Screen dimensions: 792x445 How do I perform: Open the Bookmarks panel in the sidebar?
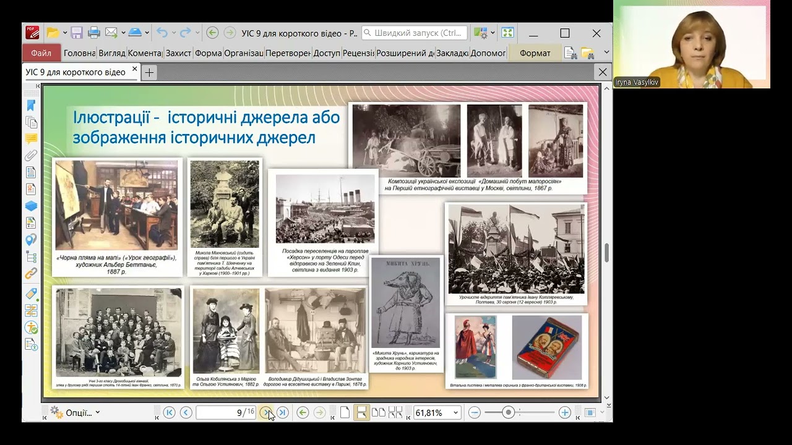click(x=31, y=105)
